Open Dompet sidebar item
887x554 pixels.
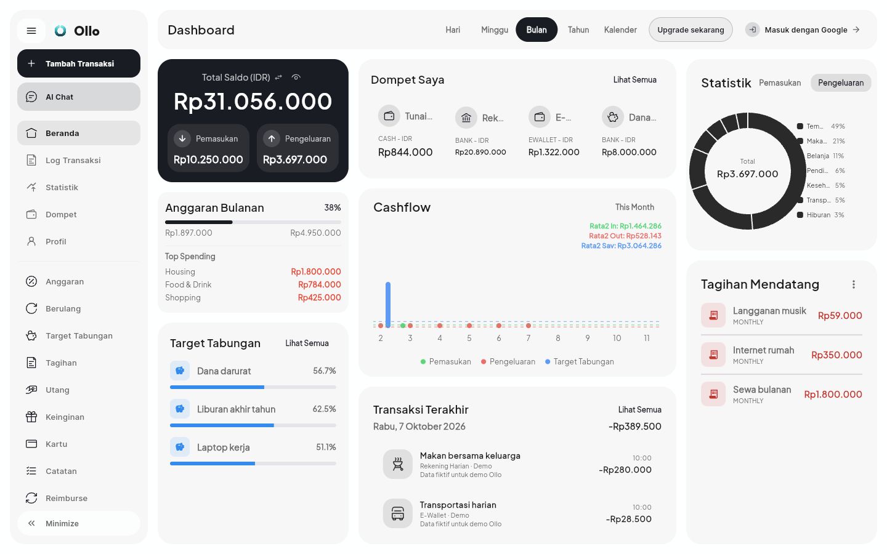point(79,214)
